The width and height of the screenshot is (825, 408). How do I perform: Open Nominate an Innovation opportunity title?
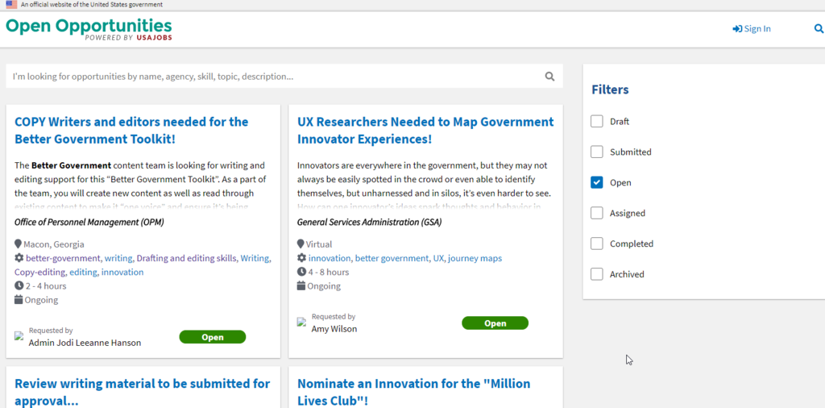[x=413, y=392]
